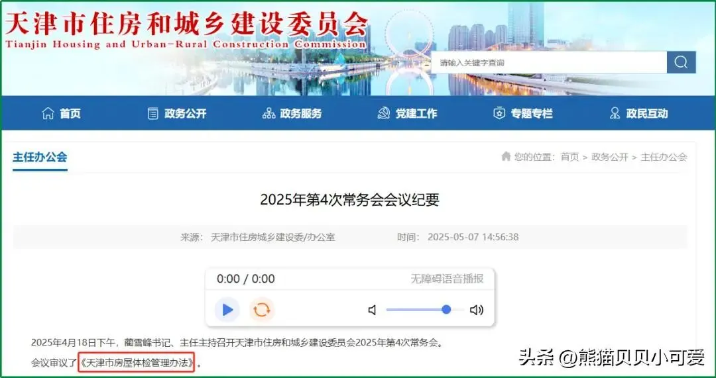Image resolution: width=716 pixels, height=378 pixels.
Task: Open the 天津市房屋体检管理办法 highlighted text
Action: [x=137, y=363]
